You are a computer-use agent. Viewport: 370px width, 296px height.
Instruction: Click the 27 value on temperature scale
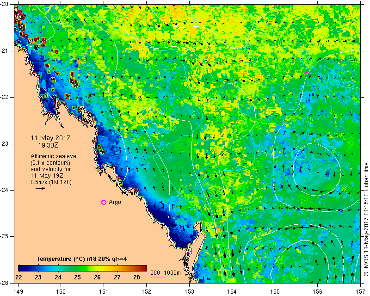(117, 277)
